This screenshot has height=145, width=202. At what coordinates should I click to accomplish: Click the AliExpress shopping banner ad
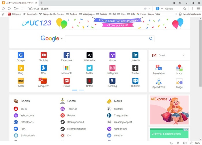click(x=169, y=110)
